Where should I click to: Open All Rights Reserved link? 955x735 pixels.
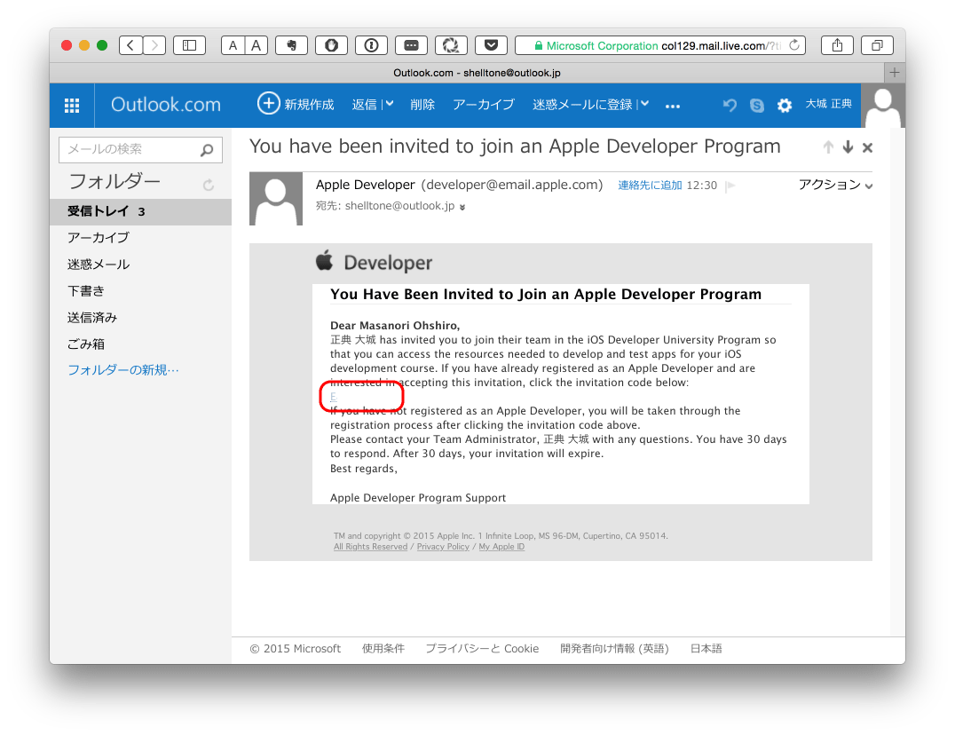(370, 547)
